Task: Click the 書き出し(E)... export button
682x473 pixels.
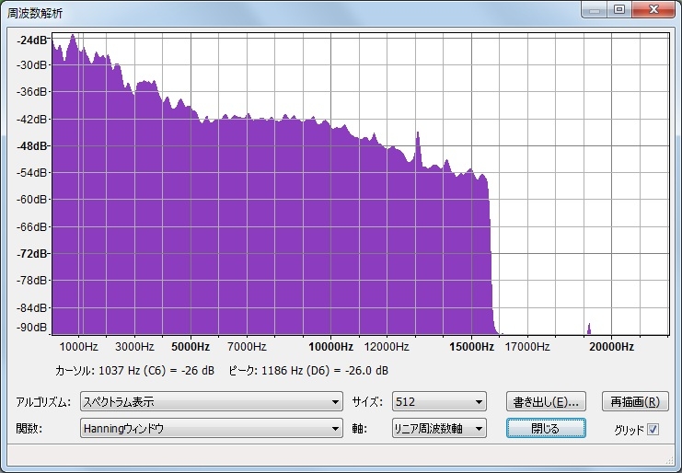Action: [546, 402]
